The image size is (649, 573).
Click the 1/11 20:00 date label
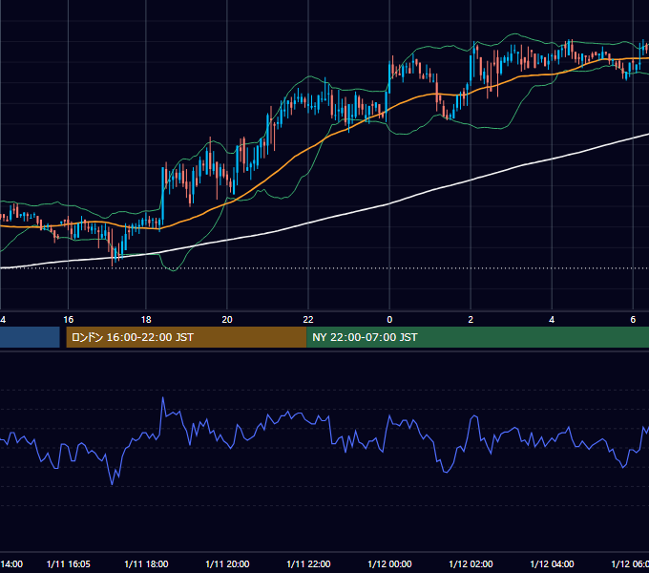[x=227, y=564]
